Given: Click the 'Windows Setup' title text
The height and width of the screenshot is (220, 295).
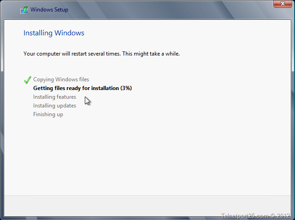Looking at the screenshot, I should click(49, 10).
